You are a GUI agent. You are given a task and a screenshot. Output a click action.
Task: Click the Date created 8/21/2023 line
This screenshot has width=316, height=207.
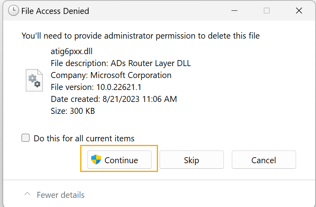(x=114, y=99)
